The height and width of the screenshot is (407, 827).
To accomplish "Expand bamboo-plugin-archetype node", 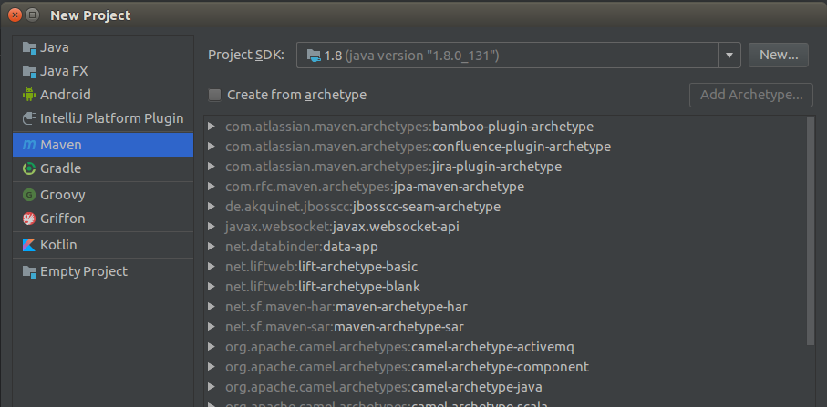I will (x=212, y=127).
